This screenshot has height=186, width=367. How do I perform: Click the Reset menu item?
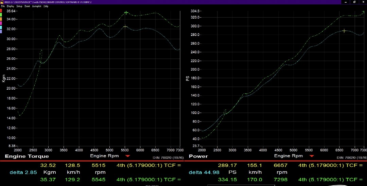[x=27, y=6]
